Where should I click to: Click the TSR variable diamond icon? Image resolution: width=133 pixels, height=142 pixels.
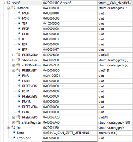[19, 23]
